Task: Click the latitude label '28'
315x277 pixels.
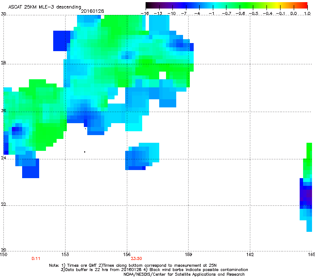Action: 3,63
